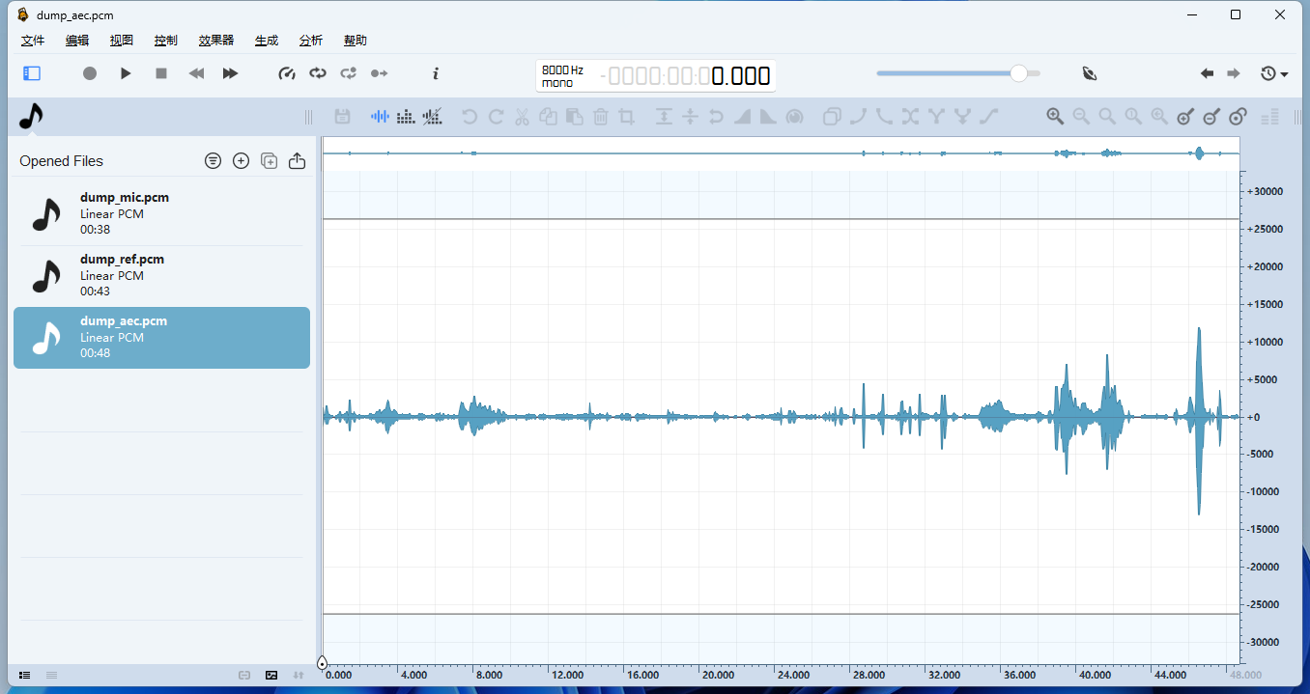The height and width of the screenshot is (694, 1310).
Task: Click the round Record button
Action: point(90,73)
